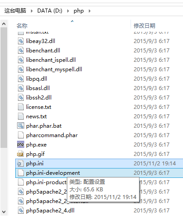Expand the 这台电脑 breadcrumb arrow
This screenshot has width=183, height=216.
pos(31,11)
